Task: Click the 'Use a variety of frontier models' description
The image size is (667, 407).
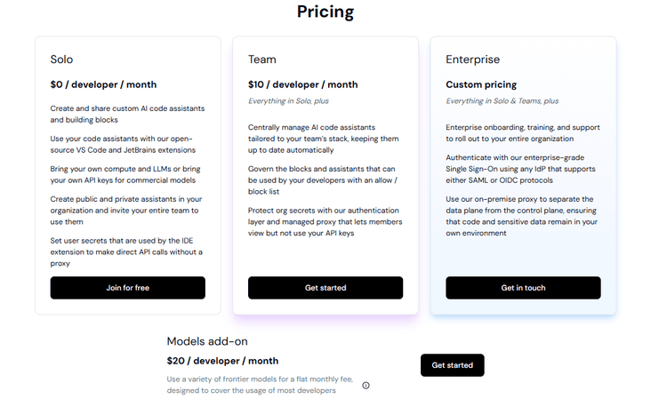Action: coord(260,385)
